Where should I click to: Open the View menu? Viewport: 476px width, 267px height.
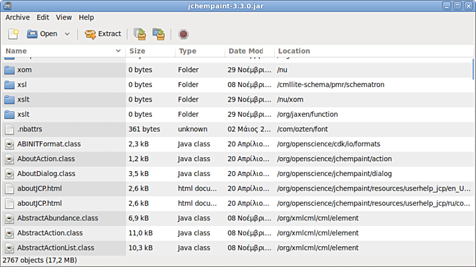point(63,18)
